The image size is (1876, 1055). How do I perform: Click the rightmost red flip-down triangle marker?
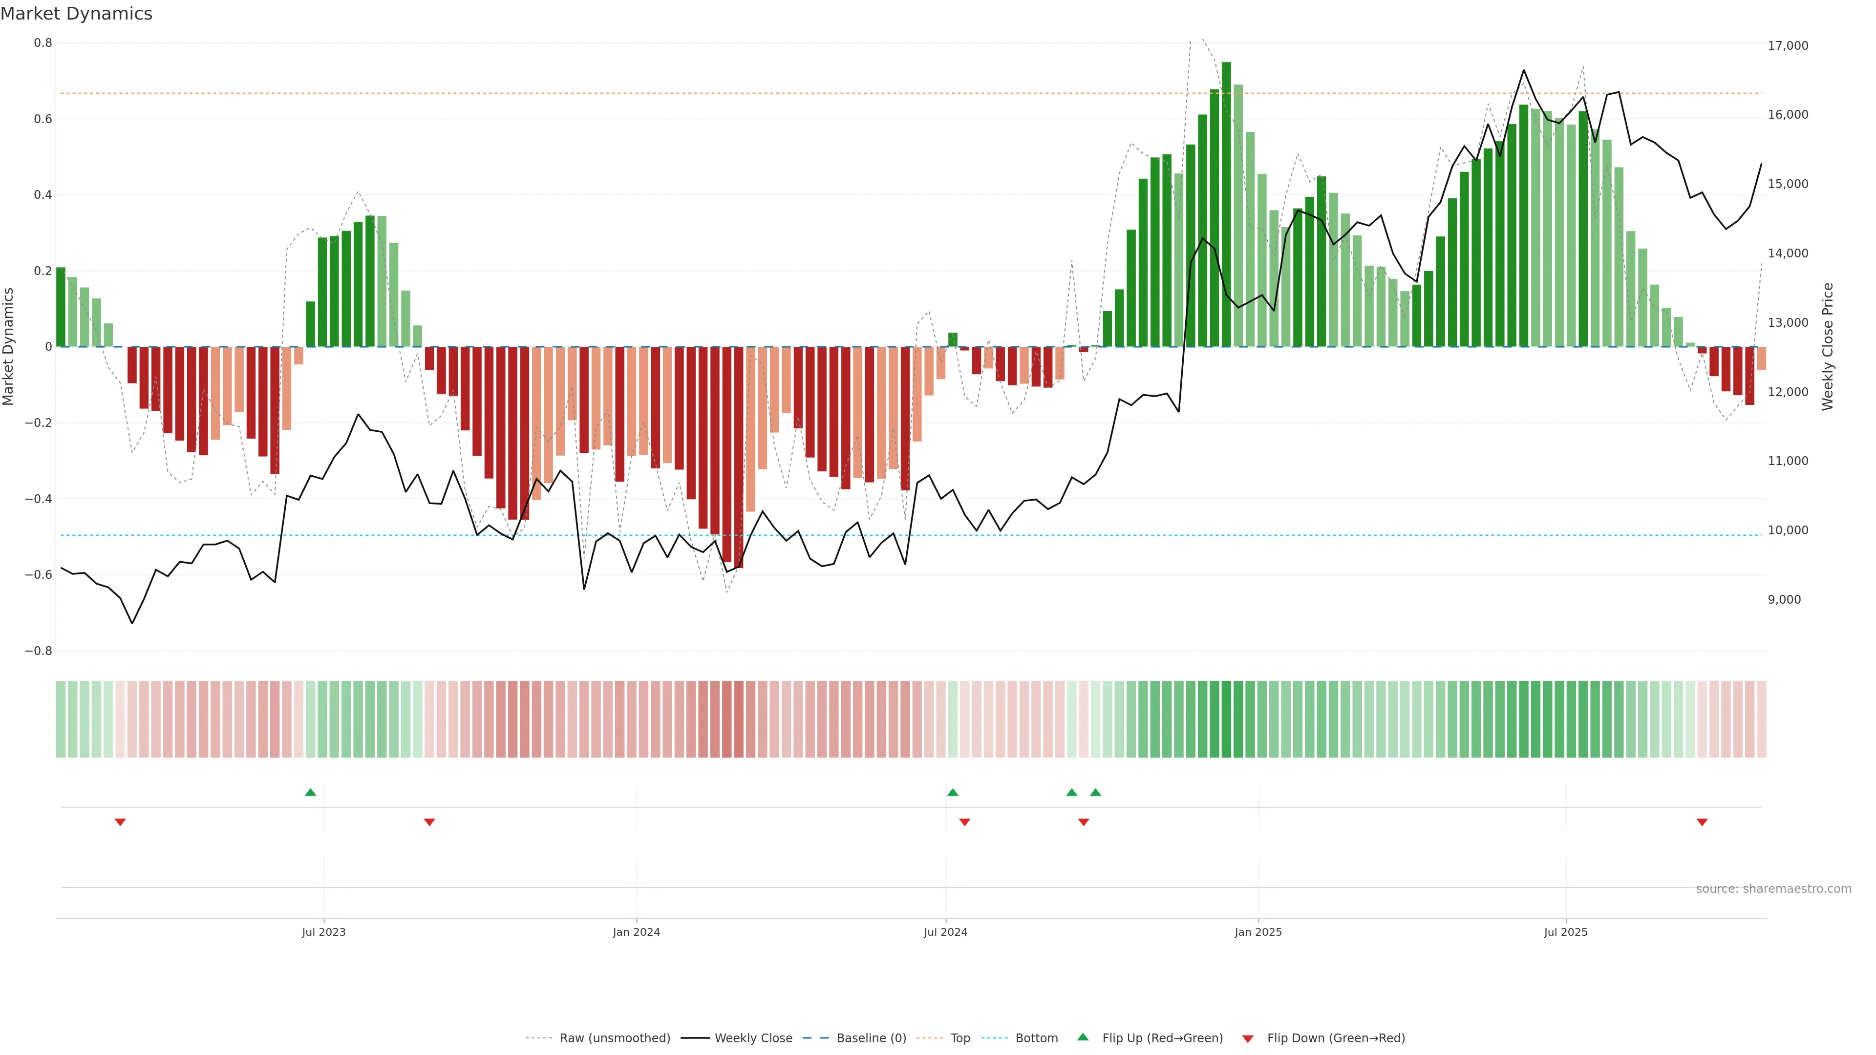point(1702,822)
